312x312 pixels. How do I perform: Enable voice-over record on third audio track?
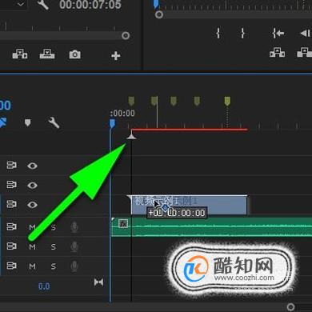click(74, 266)
